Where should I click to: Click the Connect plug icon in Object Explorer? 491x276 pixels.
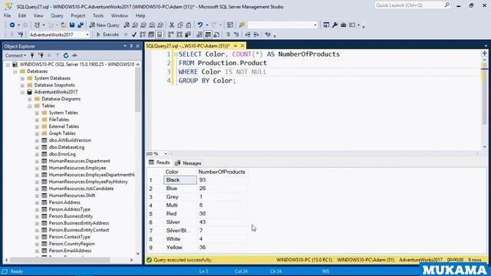[x=32, y=55]
